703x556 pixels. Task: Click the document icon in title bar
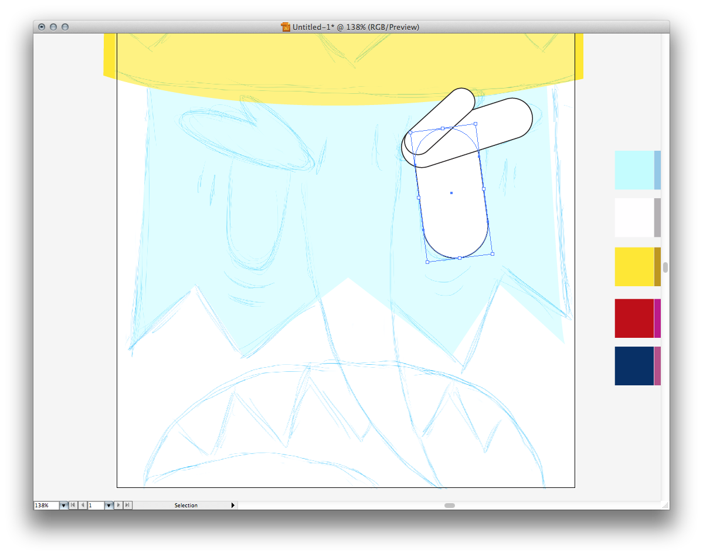click(286, 27)
